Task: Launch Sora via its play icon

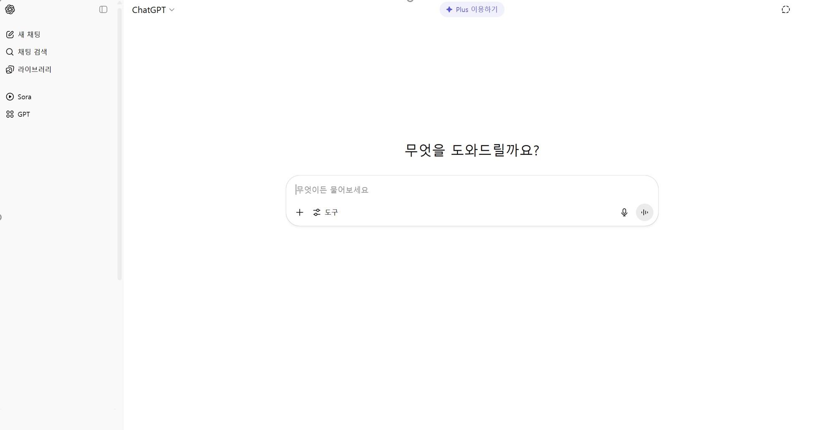Action: 10,96
